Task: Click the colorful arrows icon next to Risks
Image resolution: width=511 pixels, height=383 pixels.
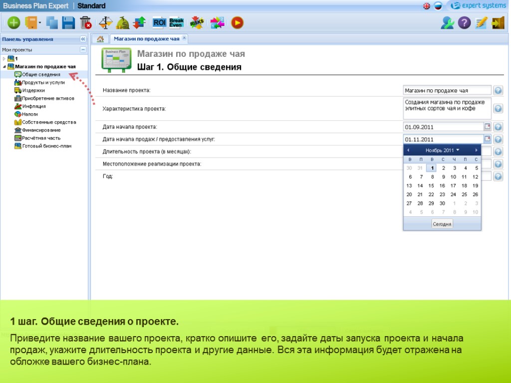Action: (218, 23)
